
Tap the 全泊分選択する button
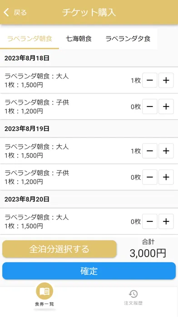coord(59,249)
